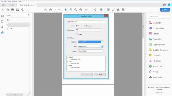This screenshot has width=172, height=96.
Task: Click the Zoom in plus icon
Action: pyautogui.click(x=81, y=10)
